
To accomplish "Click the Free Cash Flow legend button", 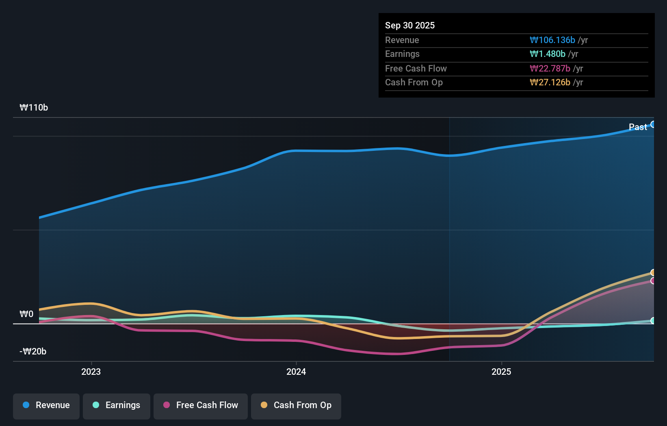I will [x=200, y=406].
